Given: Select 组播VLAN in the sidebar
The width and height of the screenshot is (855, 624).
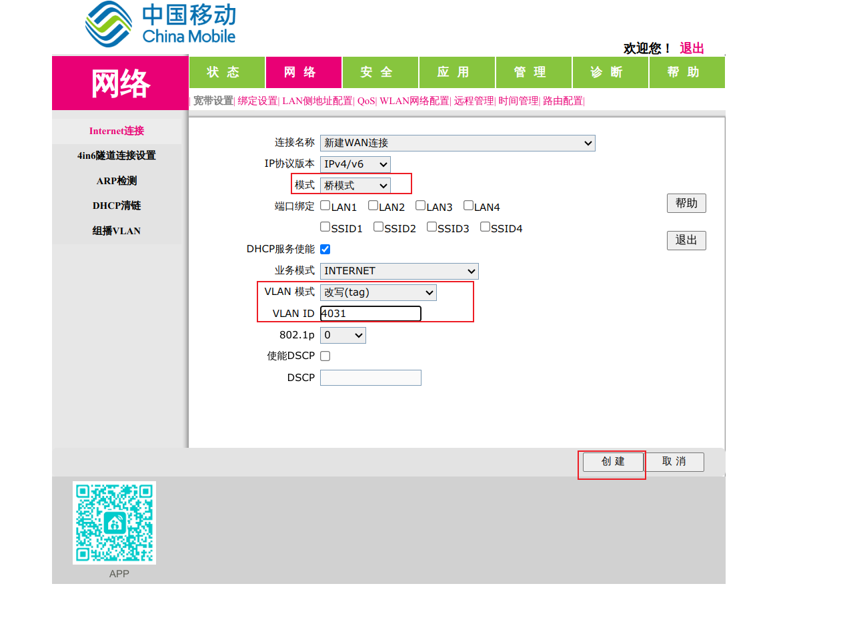Looking at the screenshot, I should tap(117, 231).
